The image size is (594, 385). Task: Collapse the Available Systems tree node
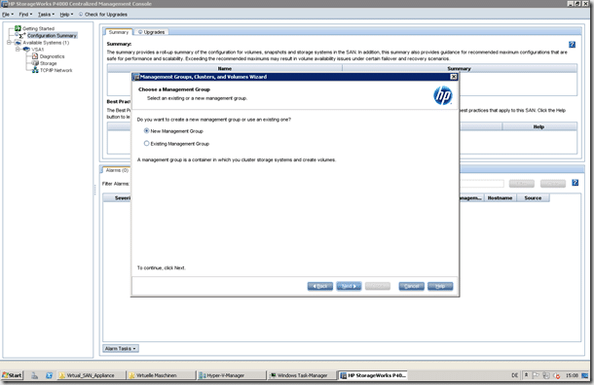[x=9, y=43]
